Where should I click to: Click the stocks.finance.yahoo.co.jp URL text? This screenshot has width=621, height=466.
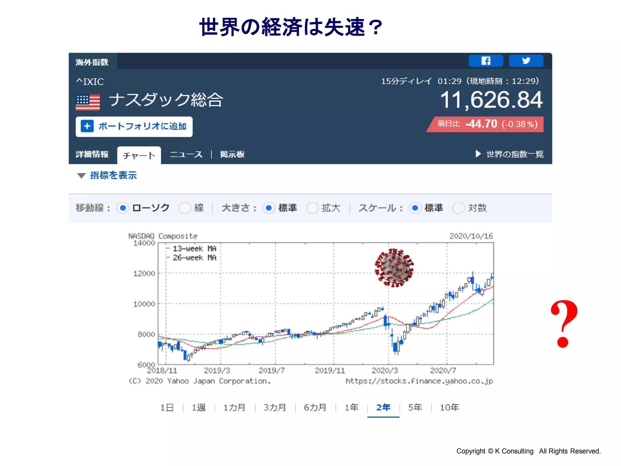point(419,381)
